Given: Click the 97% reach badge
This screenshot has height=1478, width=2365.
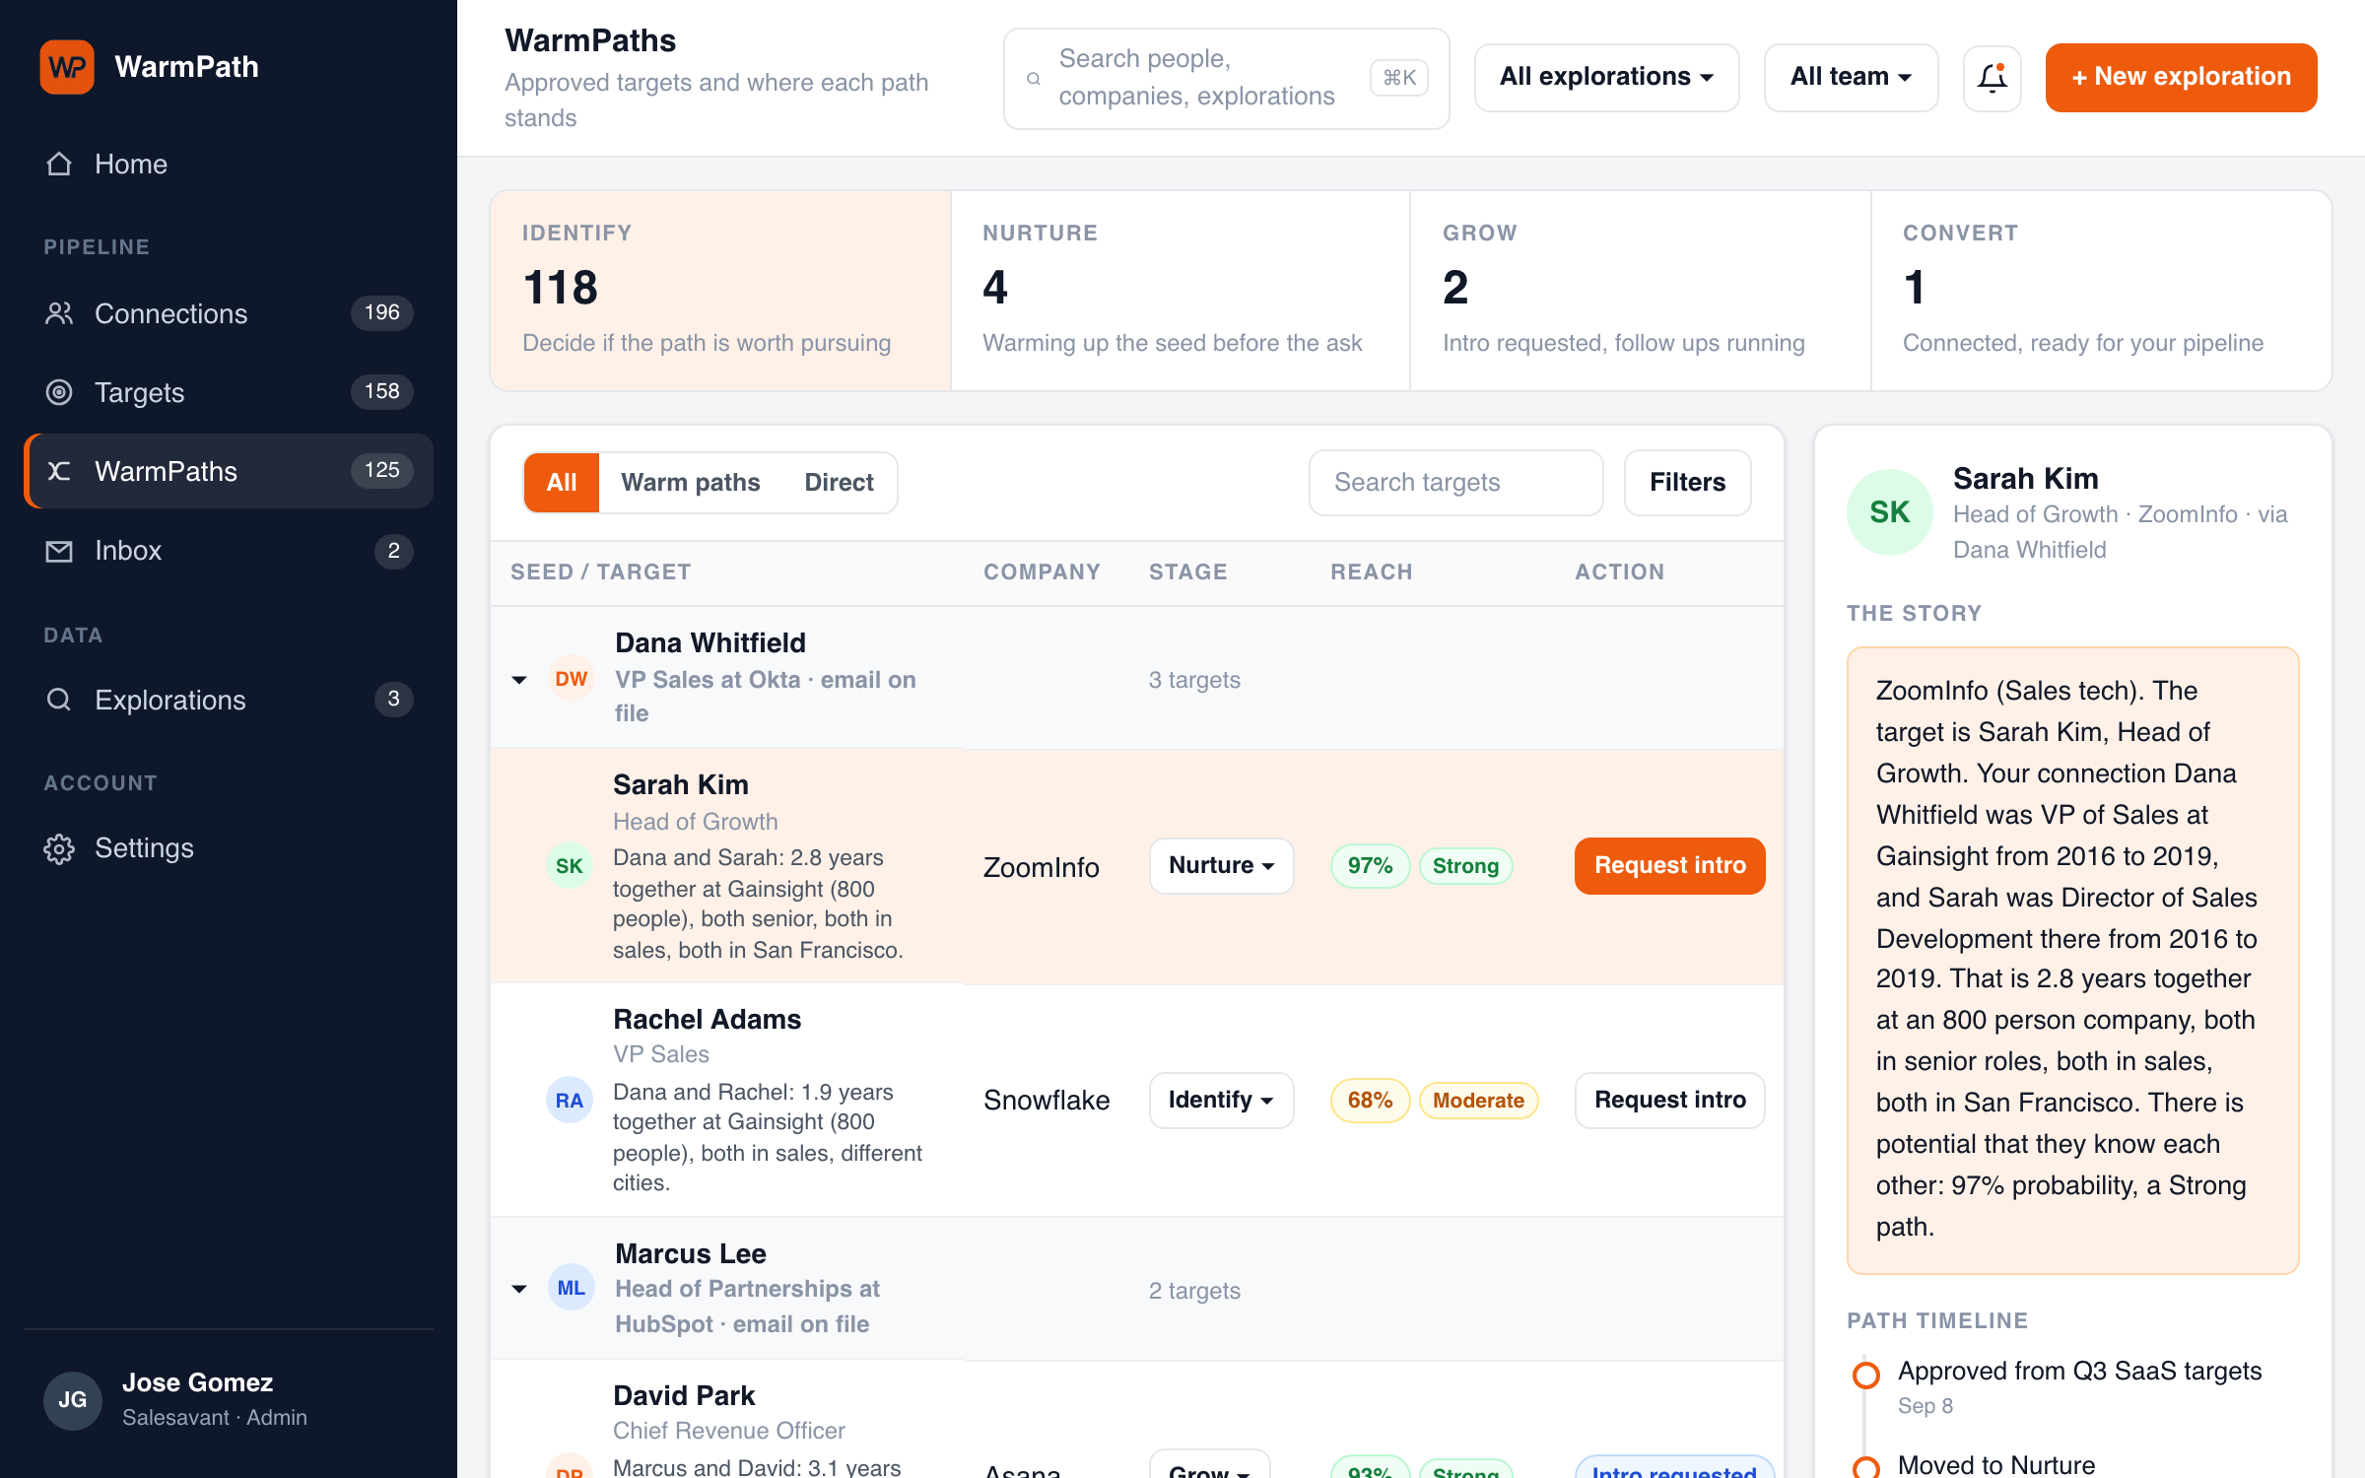Looking at the screenshot, I should [1370, 866].
